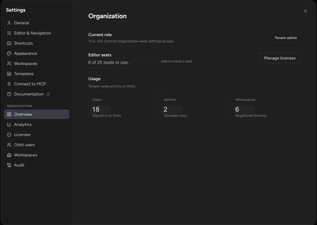Click the Settings sidebar title
317x225 pixels.
coord(16,10)
